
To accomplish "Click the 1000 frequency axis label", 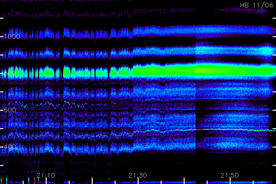I will click(x=12, y=36).
